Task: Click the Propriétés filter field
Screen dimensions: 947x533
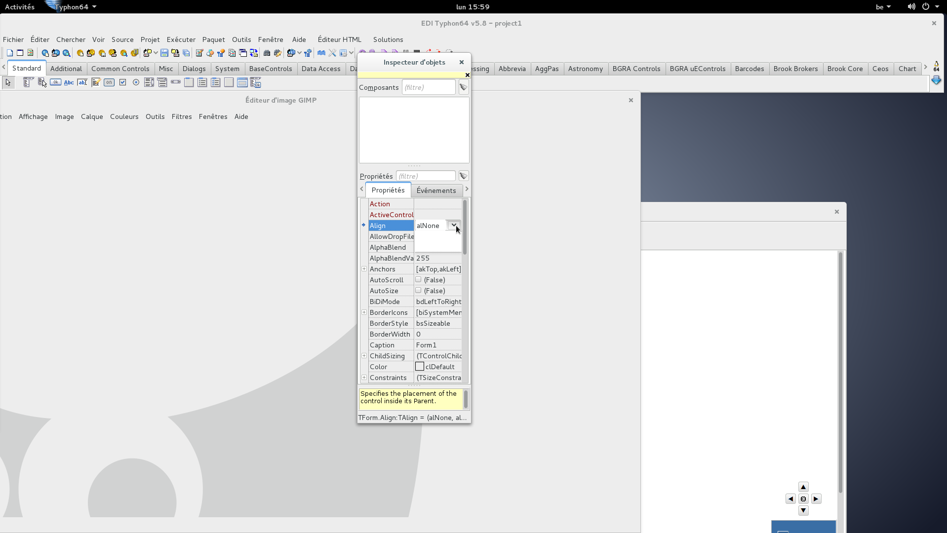Action: click(426, 176)
